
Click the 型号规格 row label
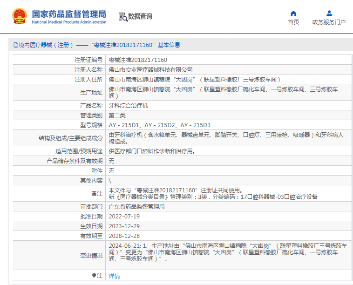coord(91,125)
